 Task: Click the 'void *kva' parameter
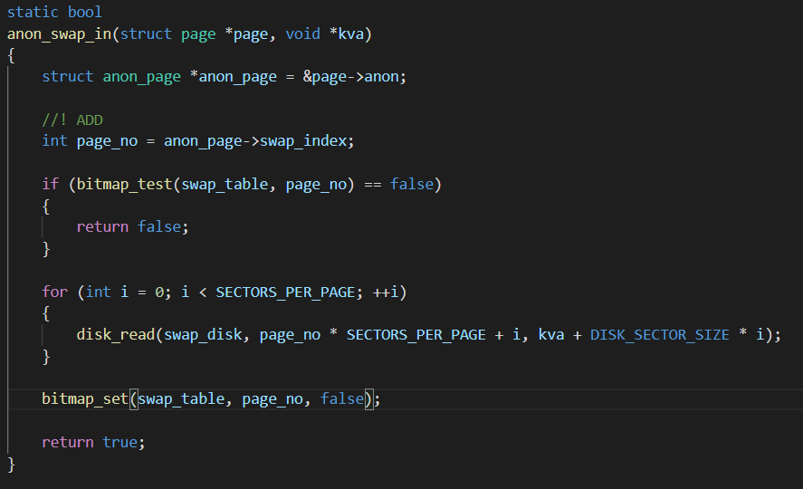(x=325, y=34)
